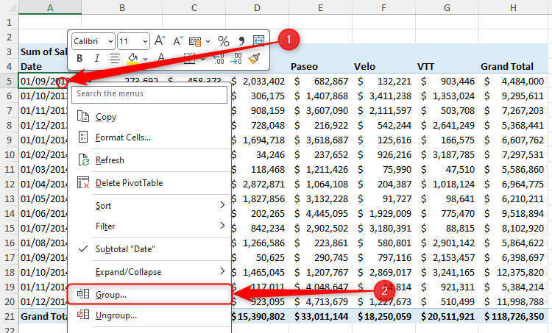Click the date cell 01/05/2014
Viewport: 552px width, 333px height.
coord(43,199)
